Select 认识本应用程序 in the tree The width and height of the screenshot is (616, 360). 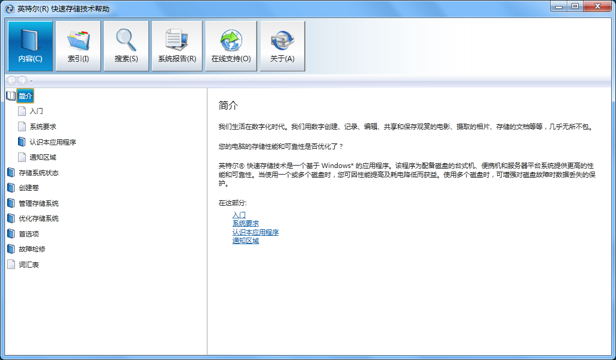tap(53, 142)
